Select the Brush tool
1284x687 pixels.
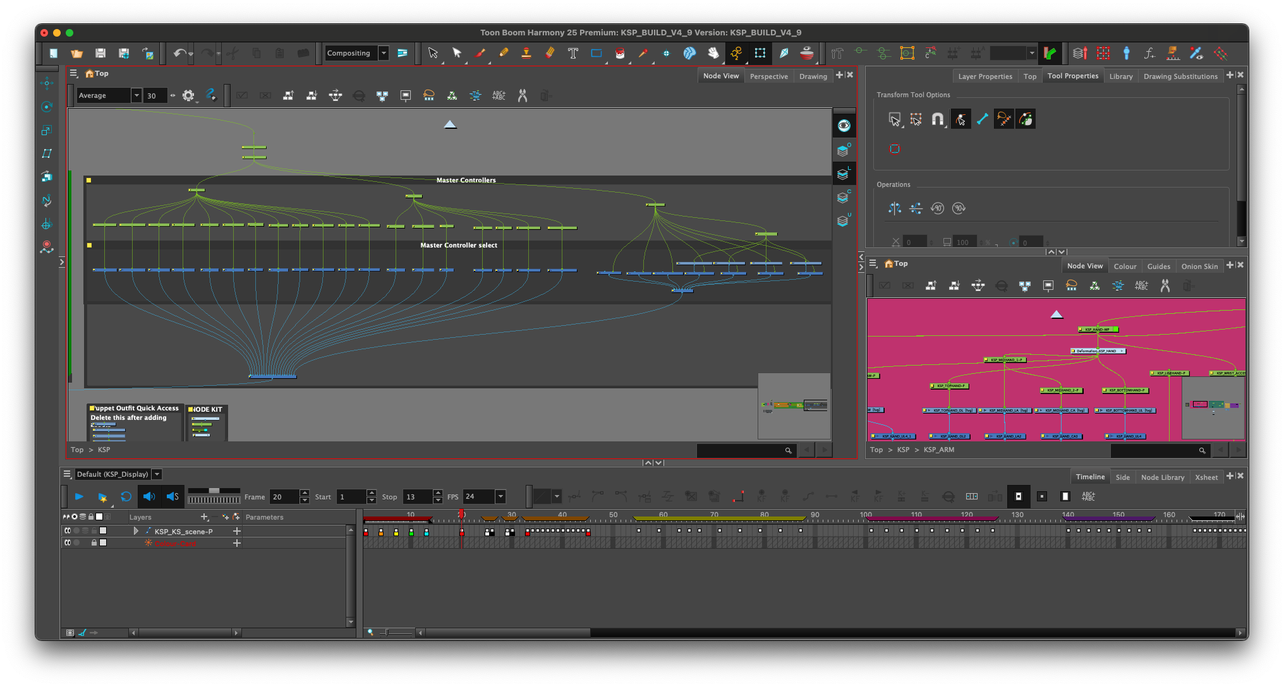click(x=480, y=54)
